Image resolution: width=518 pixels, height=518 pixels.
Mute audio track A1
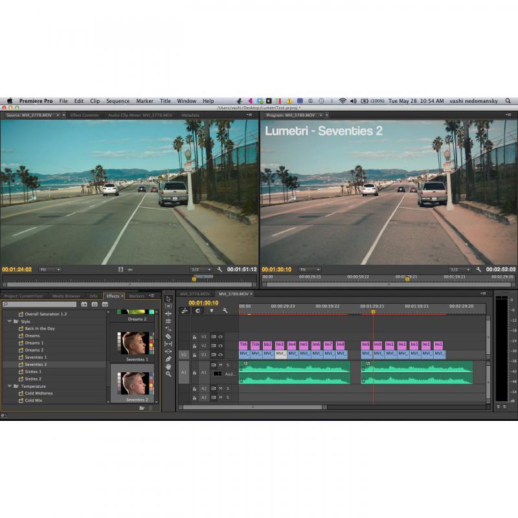pyautogui.click(x=221, y=365)
